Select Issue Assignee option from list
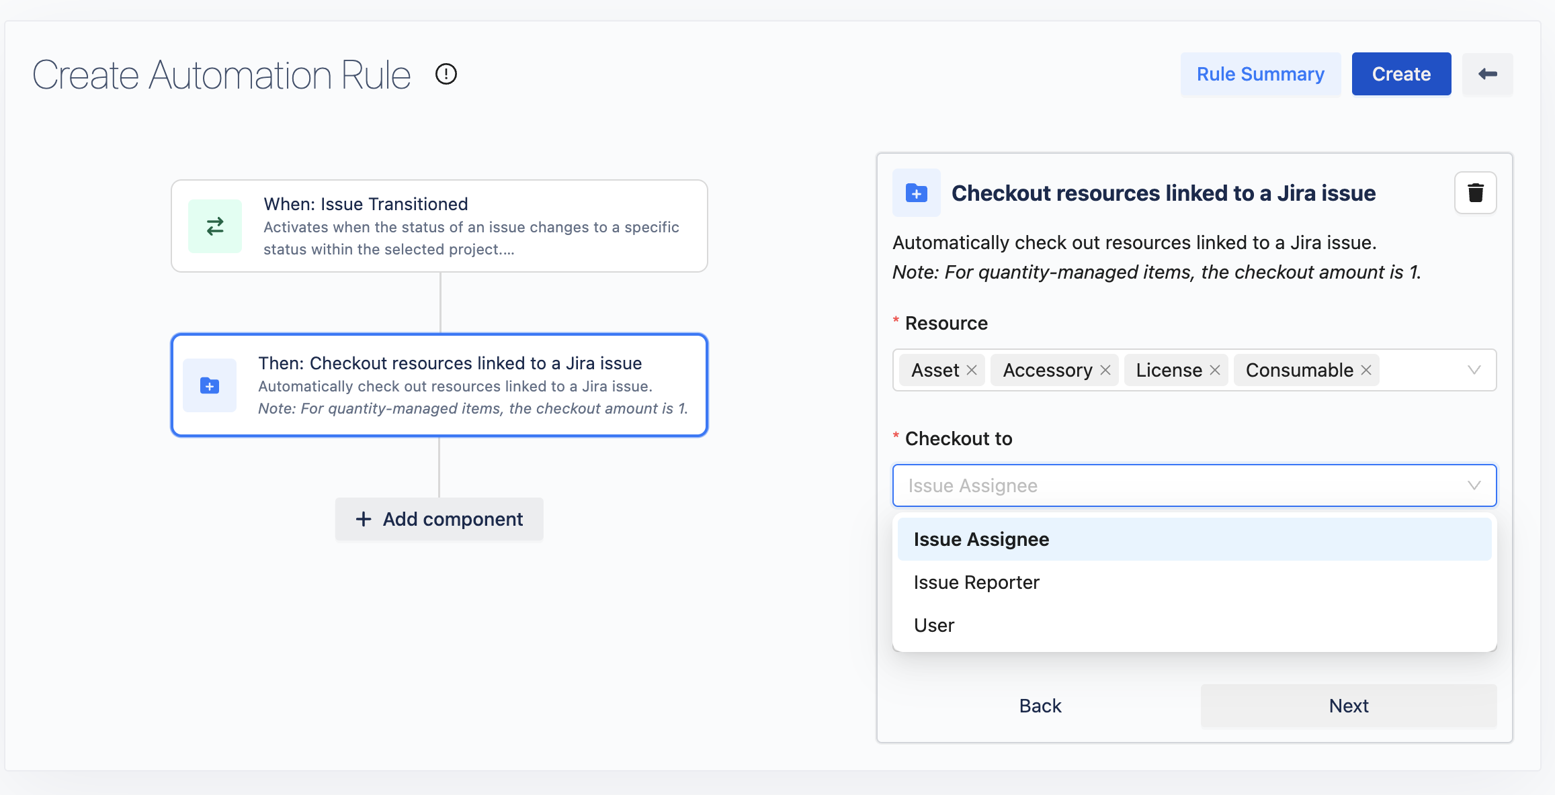This screenshot has height=795, width=1555. pos(981,539)
